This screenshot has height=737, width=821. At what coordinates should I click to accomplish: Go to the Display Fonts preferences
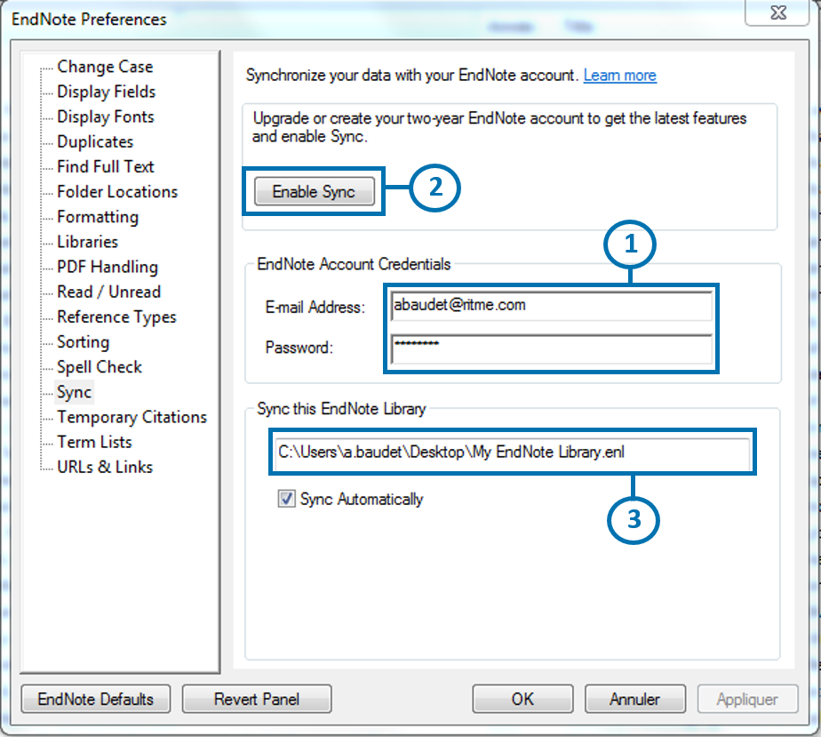pos(105,116)
